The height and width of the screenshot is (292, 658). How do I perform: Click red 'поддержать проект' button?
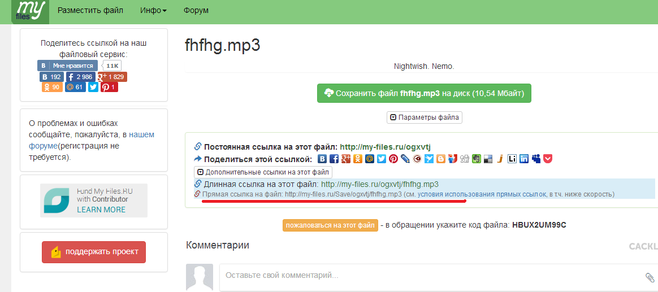point(94,252)
